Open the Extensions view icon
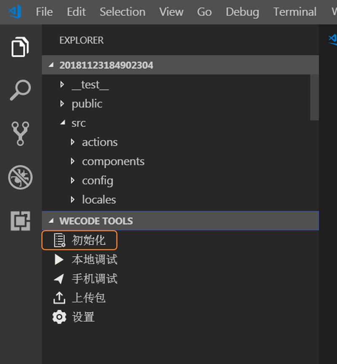This screenshot has height=364, width=337. [20, 220]
